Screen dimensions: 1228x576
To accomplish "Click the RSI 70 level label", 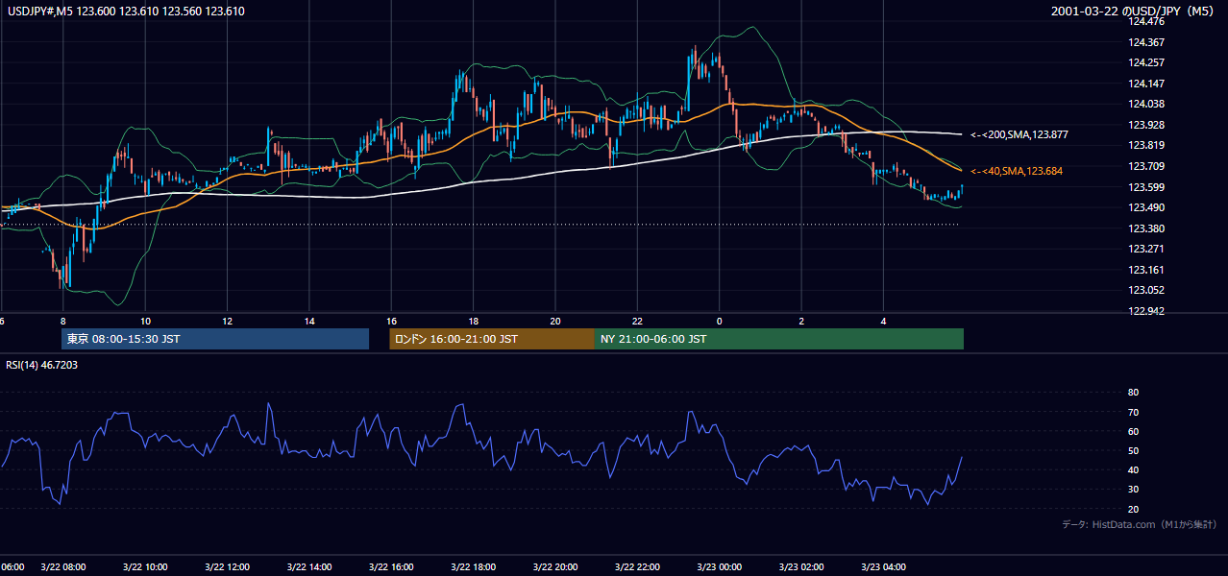I will click(1133, 412).
